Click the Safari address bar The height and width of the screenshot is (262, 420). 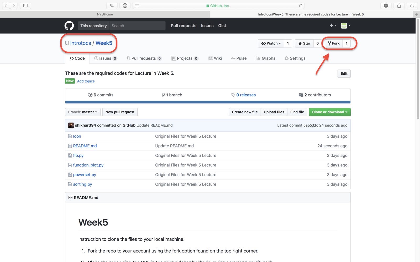tap(218, 6)
